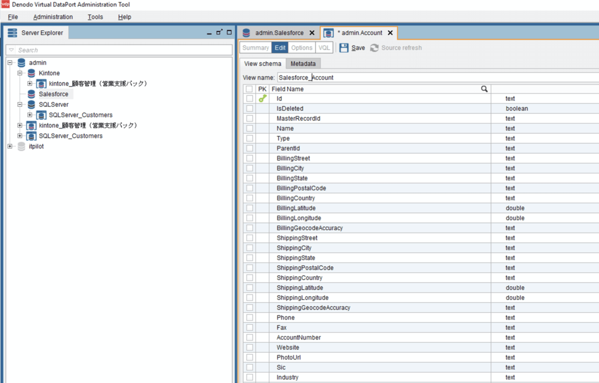Viewport: 599px width, 383px height.
Task: Open the Help menu
Action: [125, 17]
